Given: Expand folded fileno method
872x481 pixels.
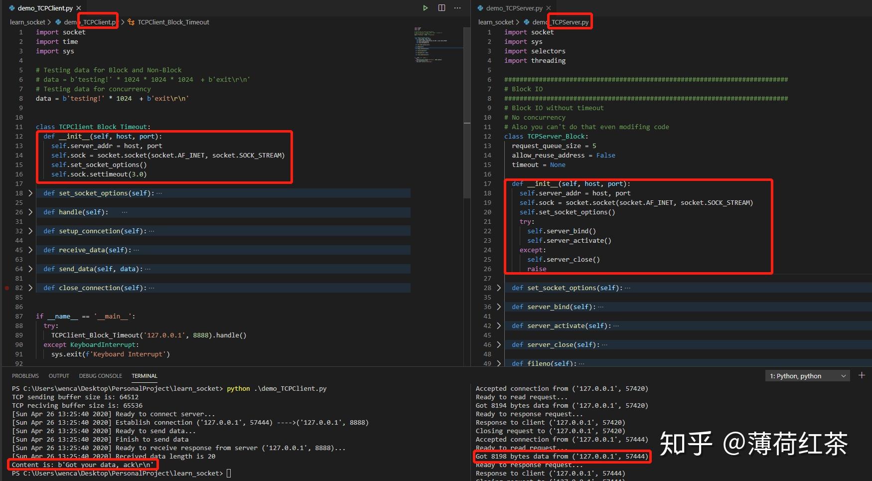Looking at the screenshot, I should pyautogui.click(x=499, y=363).
